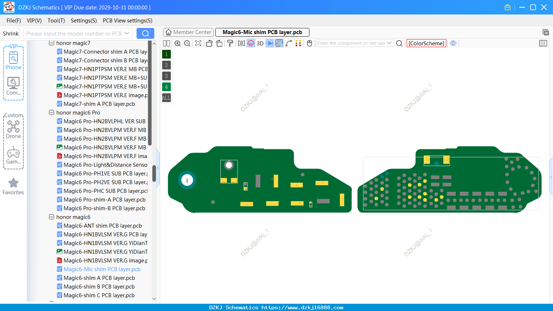Open the Phone category in sidebar

tap(13, 61)
